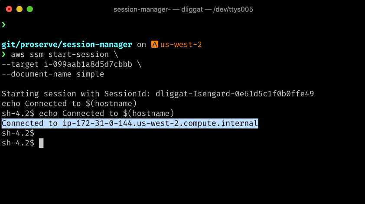Click the green zoom window button

30,9
